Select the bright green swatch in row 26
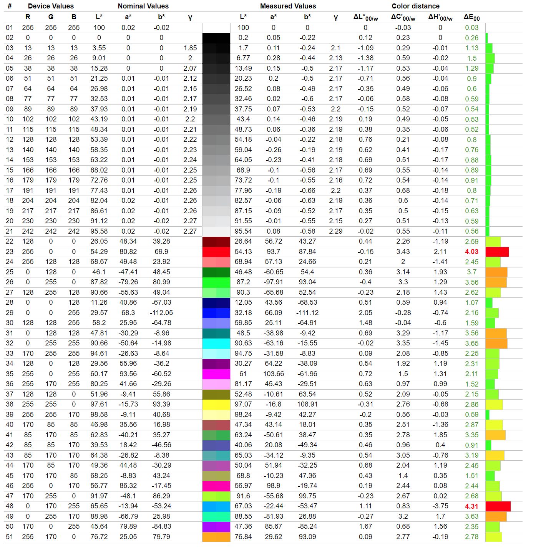 click(216, 282)
